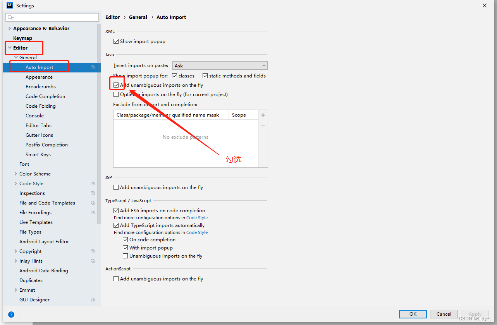Enable TypeScript Unambiguous imports on the fly

pos(126,256)
